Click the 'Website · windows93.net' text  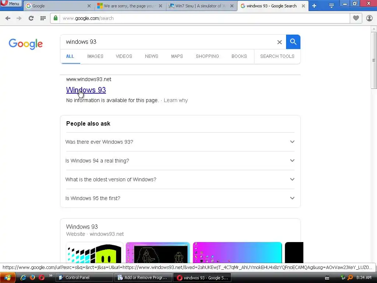coord(95,234)
